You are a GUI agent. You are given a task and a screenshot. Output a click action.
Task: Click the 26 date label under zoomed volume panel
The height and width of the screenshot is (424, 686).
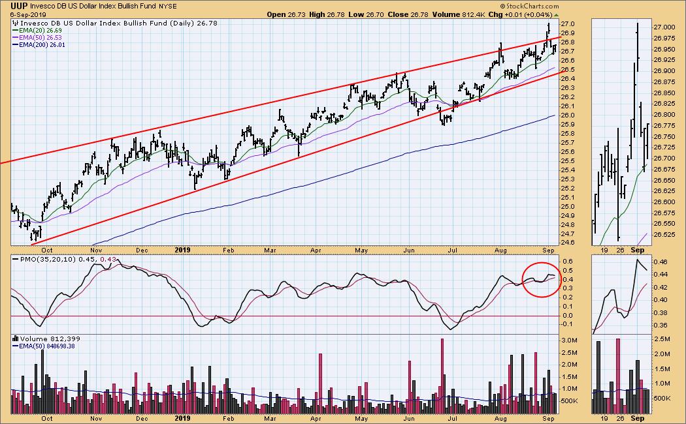click(621, 418)
